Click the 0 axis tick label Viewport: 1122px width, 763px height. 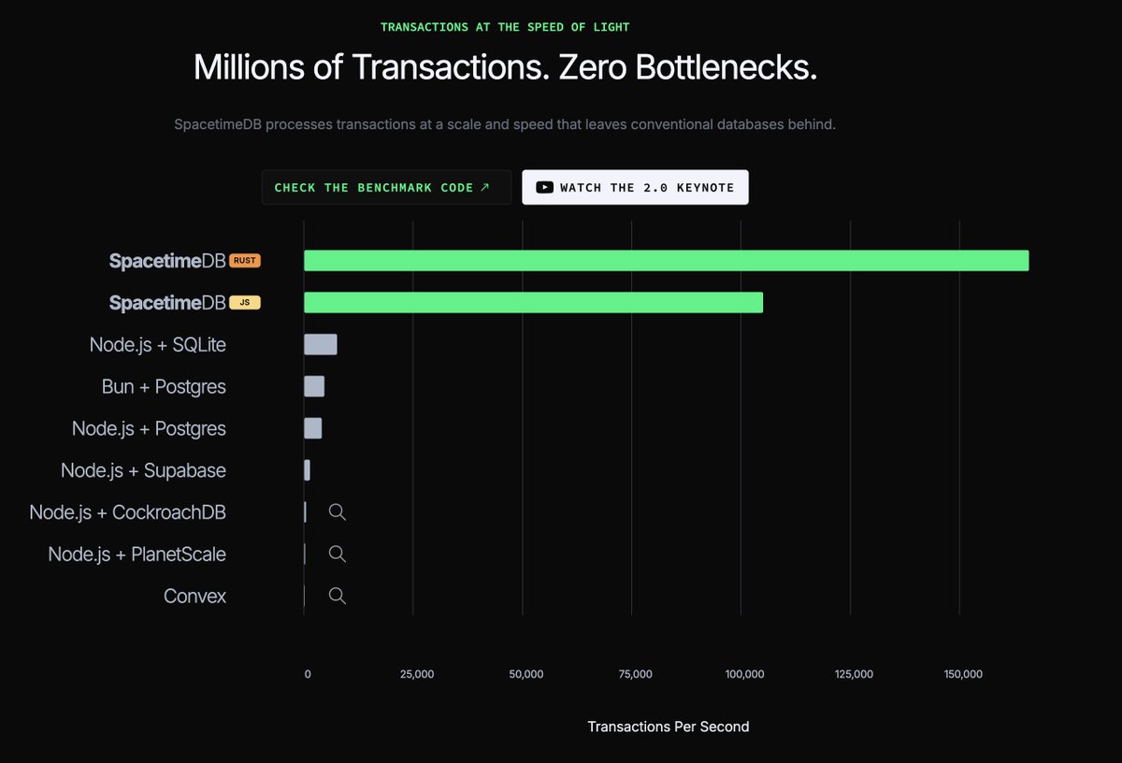pos(307,674)
